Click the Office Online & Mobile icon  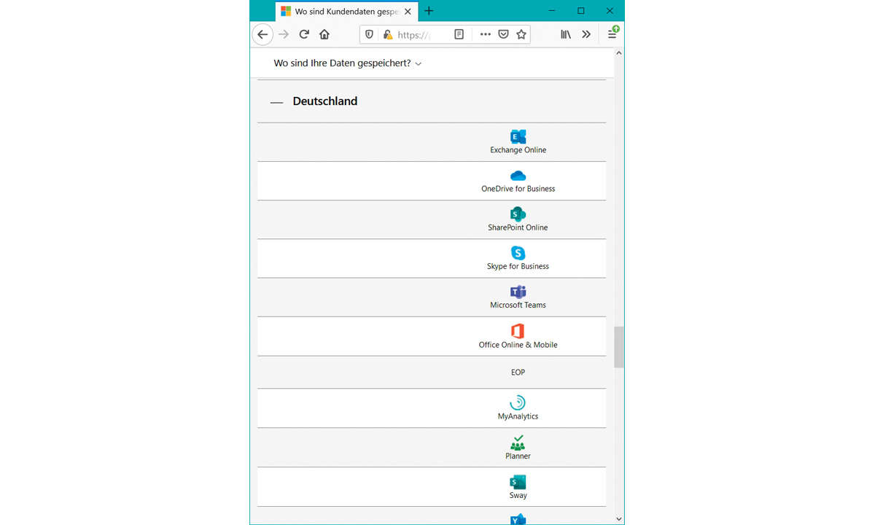[518, 331]
